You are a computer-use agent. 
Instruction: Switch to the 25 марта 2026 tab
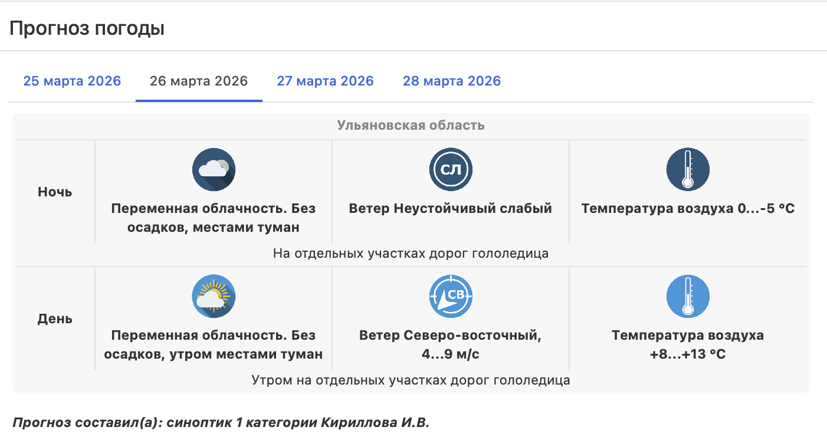click(x=72, y=81)
